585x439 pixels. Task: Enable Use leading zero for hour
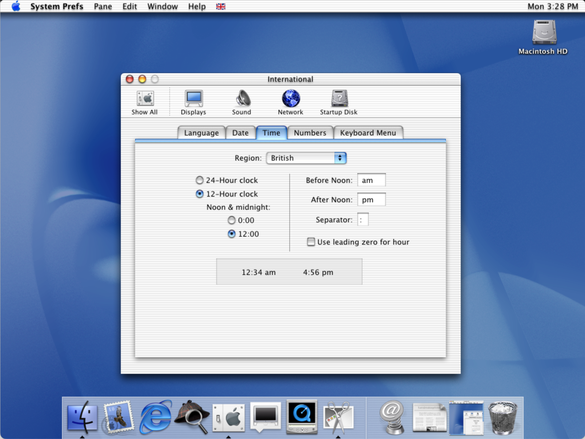358,242
